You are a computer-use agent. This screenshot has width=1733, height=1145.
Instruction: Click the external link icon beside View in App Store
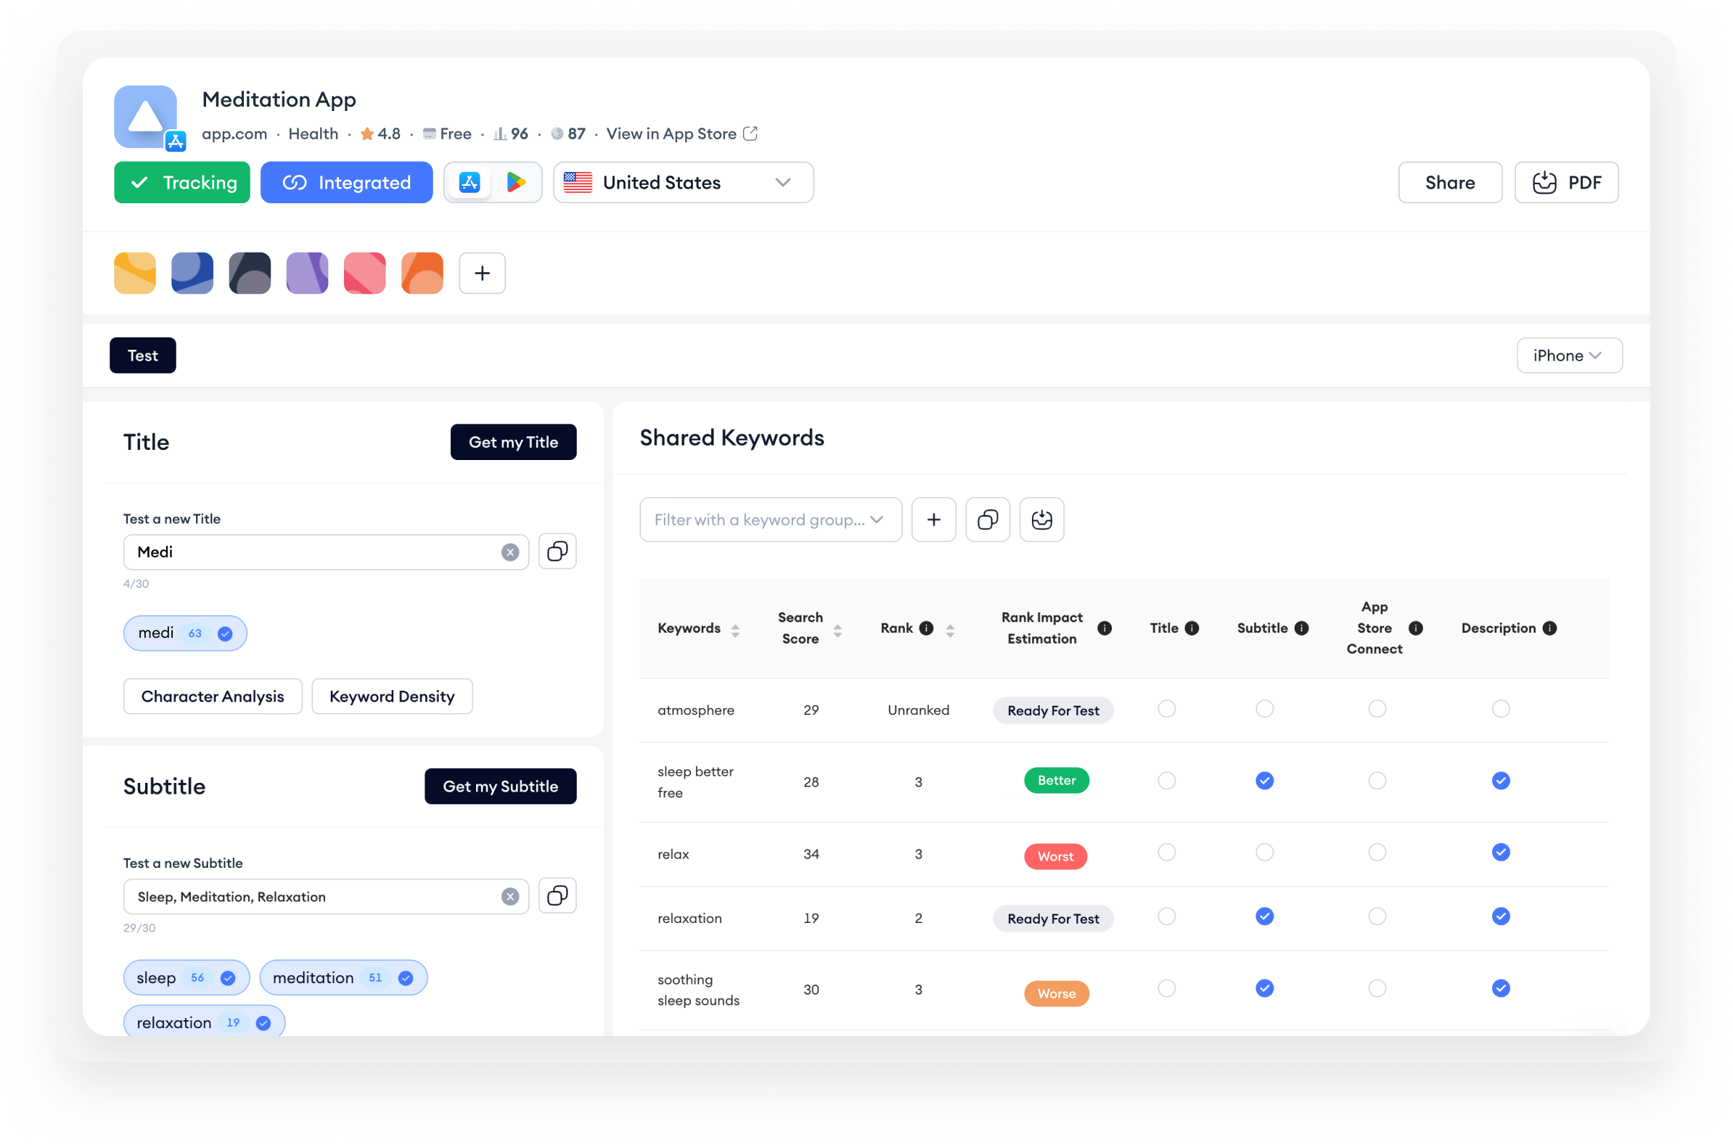750,134
